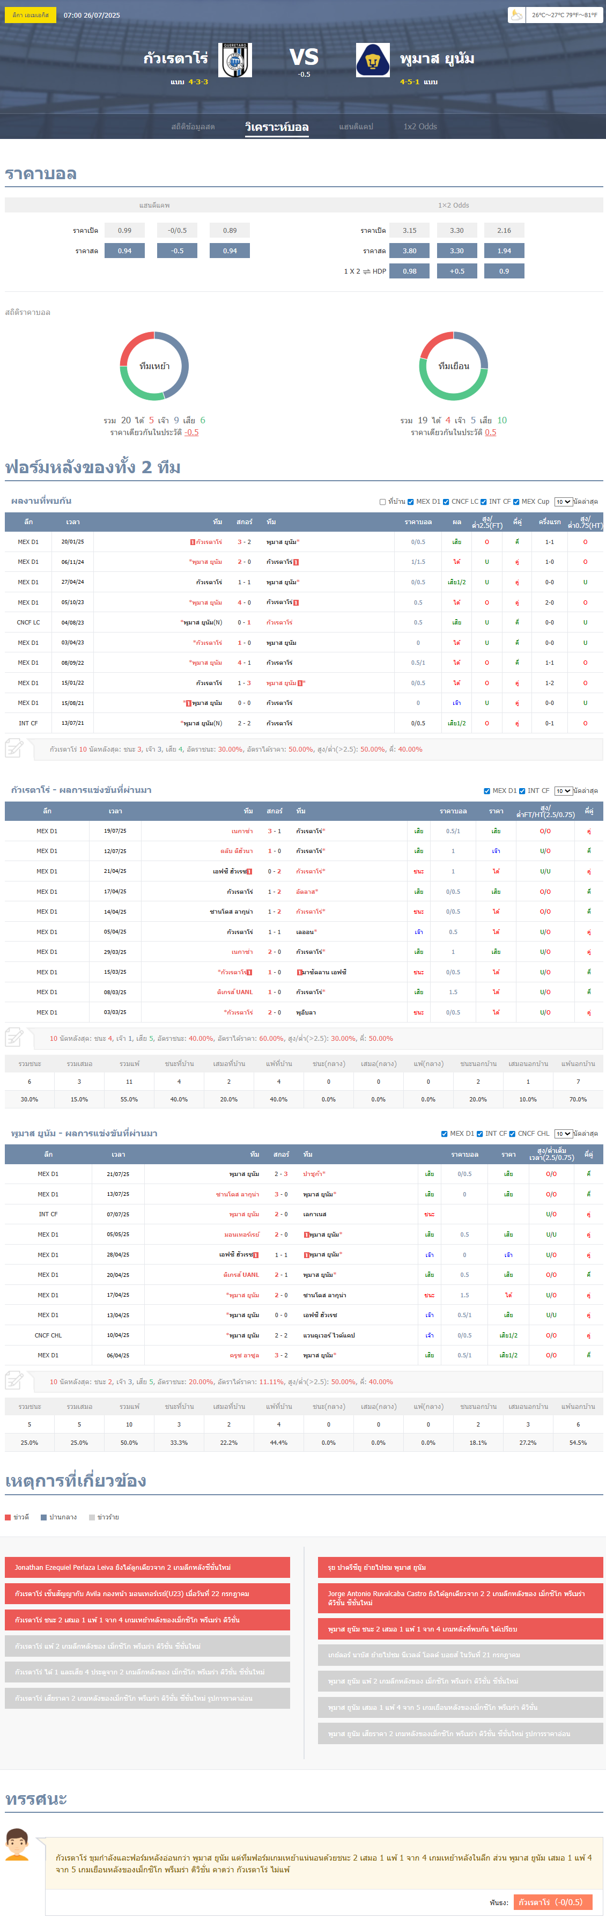The height and width of the screenshot is (1918, 606).
Task: Uncheck the CNCF CHL filter checkbox
Action: coord(512,1134)
